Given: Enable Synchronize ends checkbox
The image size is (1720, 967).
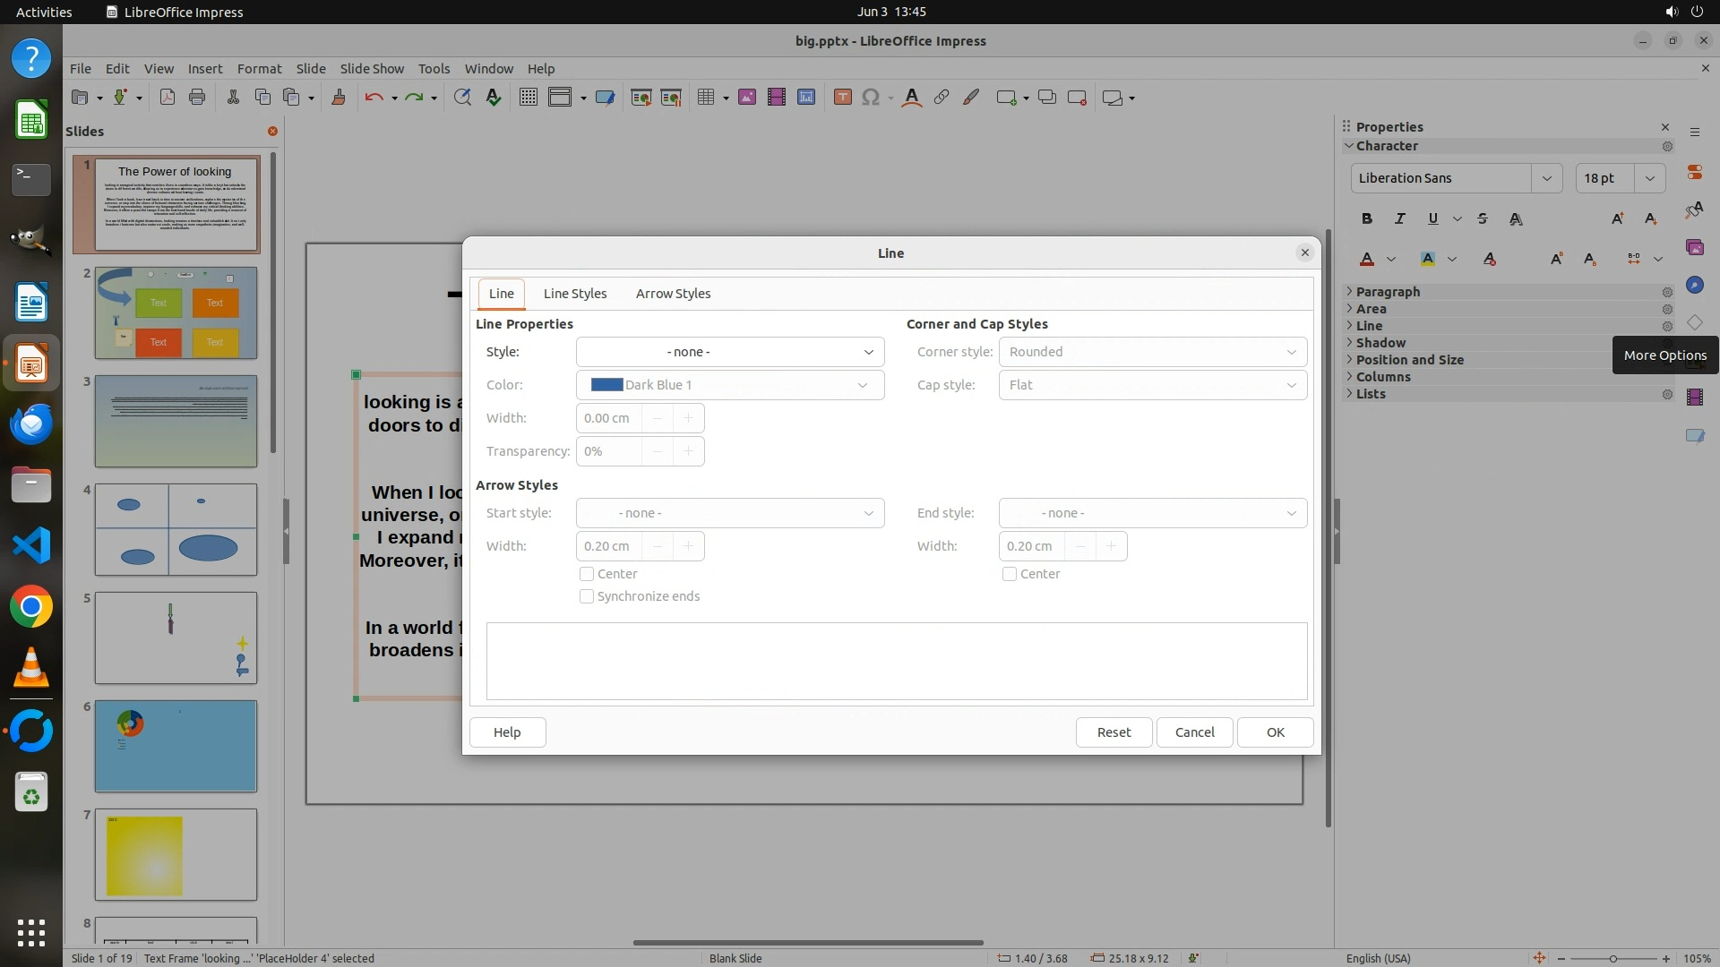Looking at the screenshot, I should (587, 596).
